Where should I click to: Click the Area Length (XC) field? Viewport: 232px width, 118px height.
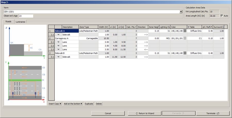click(x=214, y=16)
